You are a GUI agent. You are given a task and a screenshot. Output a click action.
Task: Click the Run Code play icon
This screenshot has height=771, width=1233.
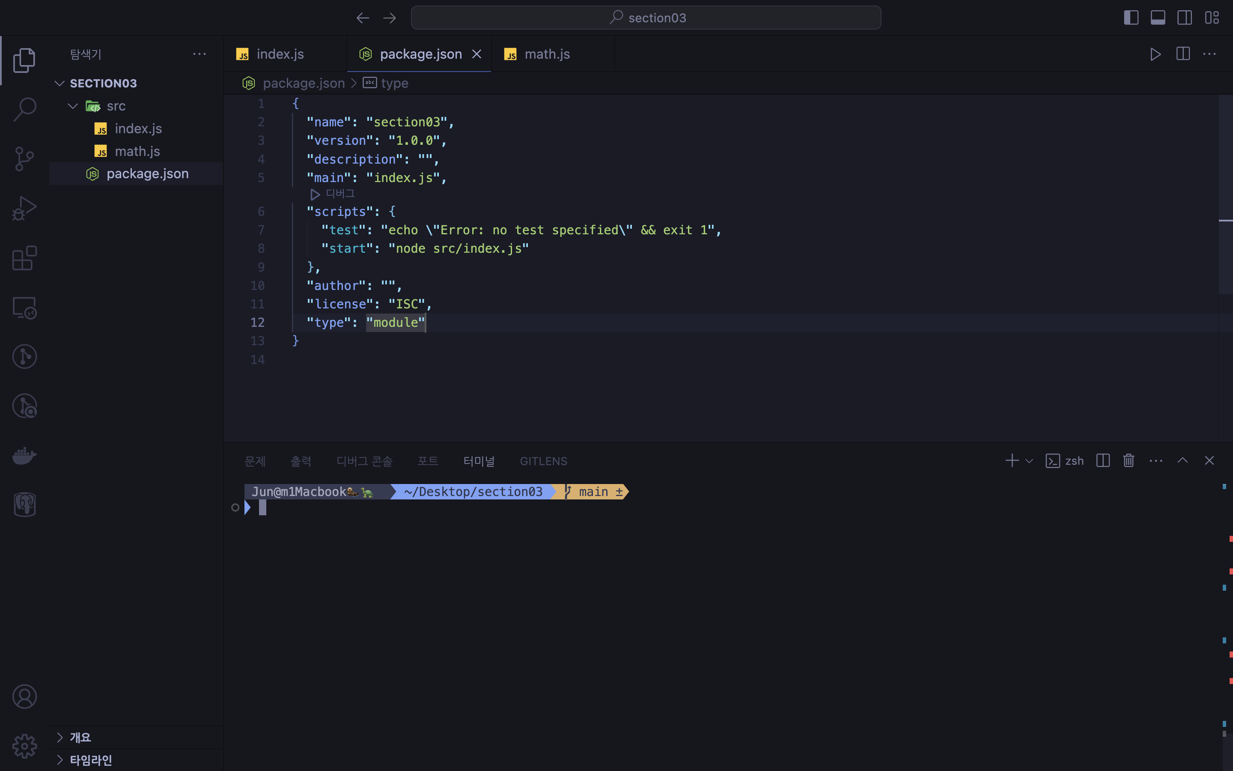pyautogui.click(x=1155, y=54)
